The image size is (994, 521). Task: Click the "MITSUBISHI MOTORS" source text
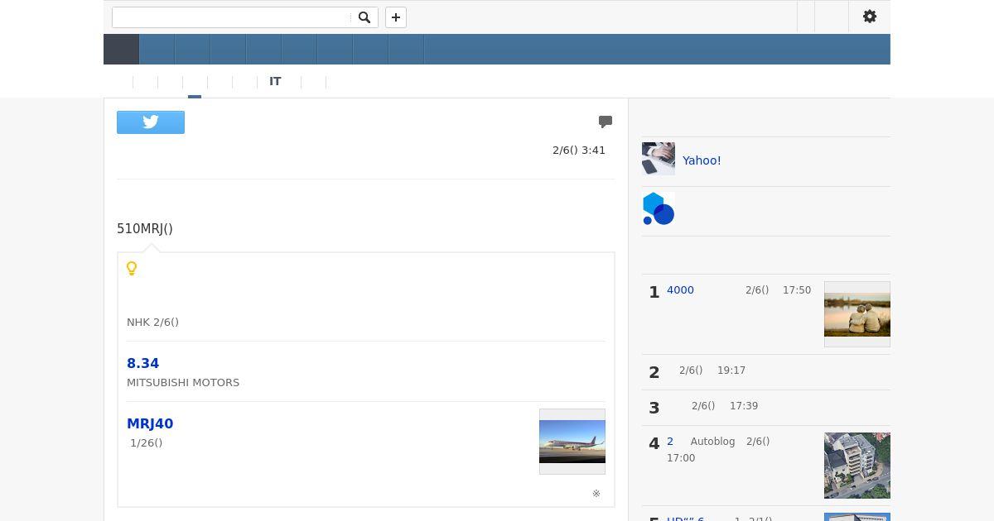[183, 383]
